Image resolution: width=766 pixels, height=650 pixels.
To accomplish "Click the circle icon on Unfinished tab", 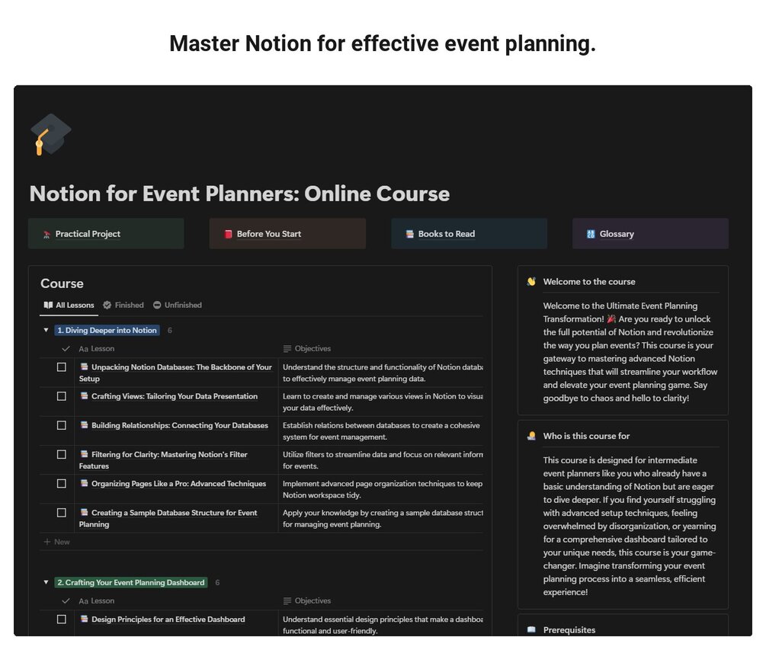I will tap(157, 306).
